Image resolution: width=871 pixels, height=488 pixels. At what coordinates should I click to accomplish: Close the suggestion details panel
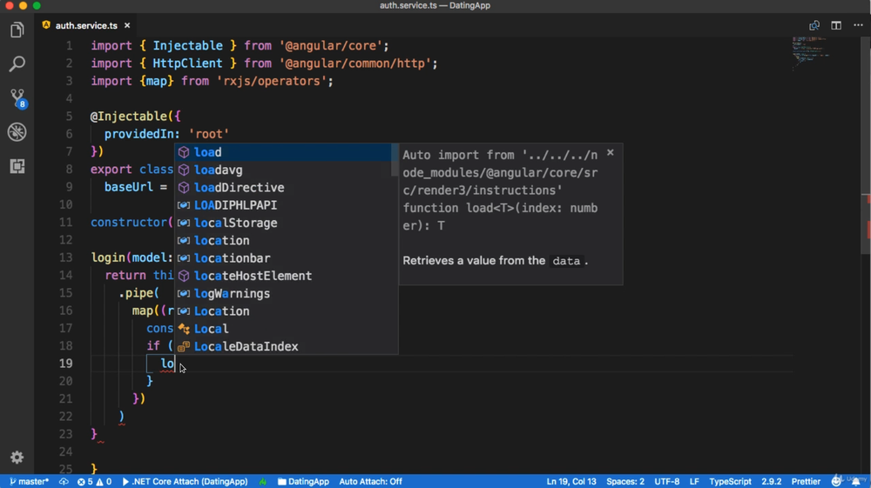click(x=611, y=152)
